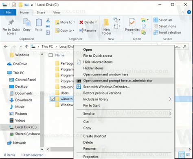Expand the Properties dropdown arrow

pyautogui.click(x=132, y=33)
